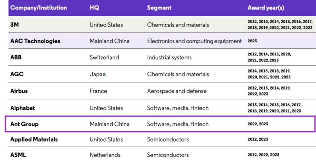Select the ASML company name
316x162 pixels.
(18, 155)
